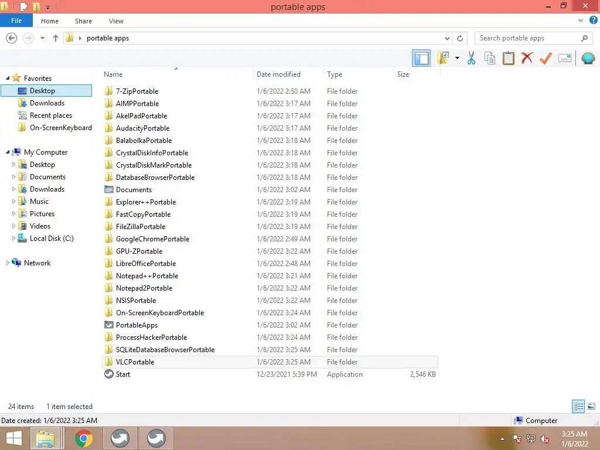This screenshot has height=450, width=600.
Task: Select Desktop in Favorites
Action: 47,91
